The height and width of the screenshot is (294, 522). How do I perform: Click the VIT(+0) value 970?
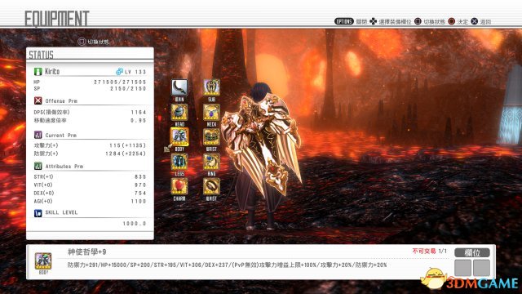click(140, 185)
